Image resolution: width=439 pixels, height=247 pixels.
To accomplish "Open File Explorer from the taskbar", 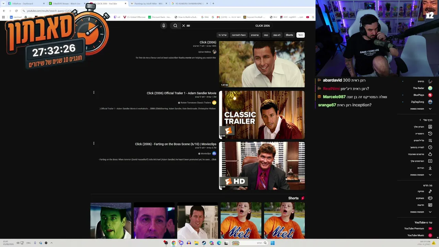I will tap(196, 243).
